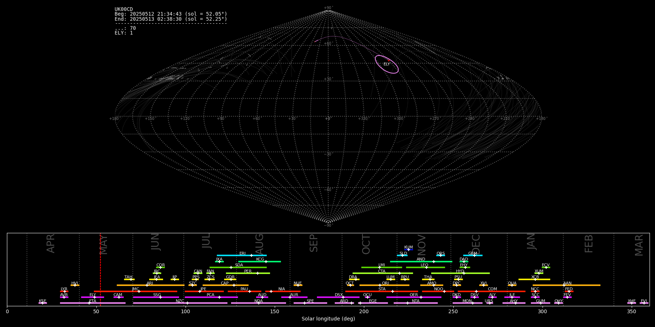Click the JMC shower label

tap(136, 289)
